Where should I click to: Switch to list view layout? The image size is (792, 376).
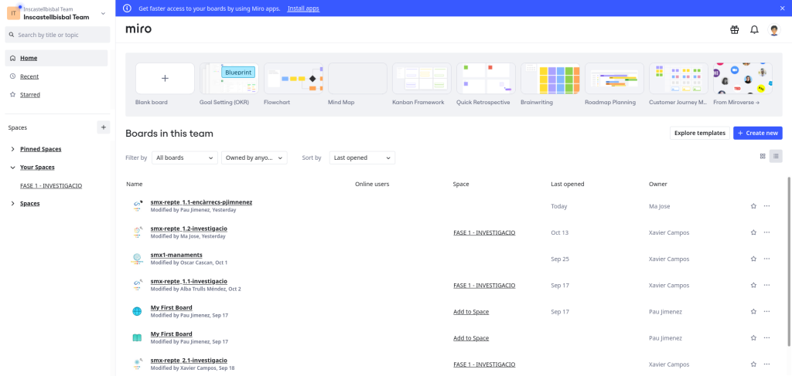(x=776, y=156)
